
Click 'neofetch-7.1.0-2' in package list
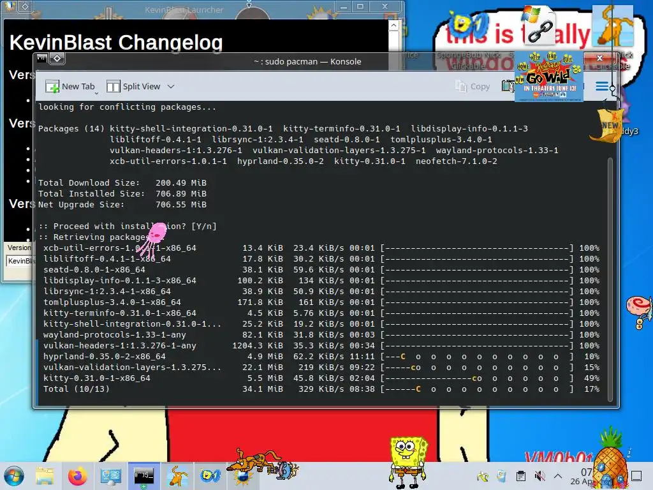(x=457, y=161)
